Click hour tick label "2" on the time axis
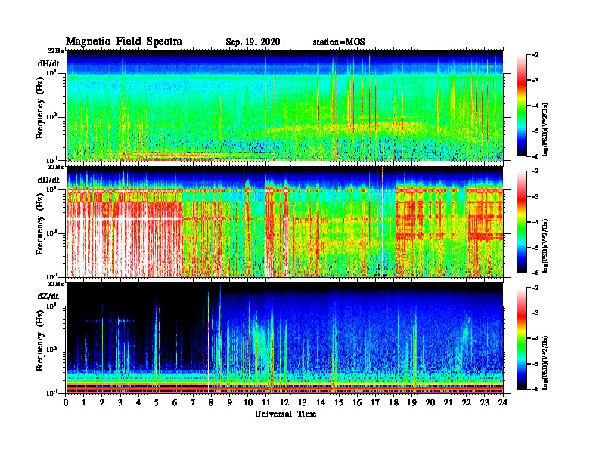 click(x=102, y=403)
